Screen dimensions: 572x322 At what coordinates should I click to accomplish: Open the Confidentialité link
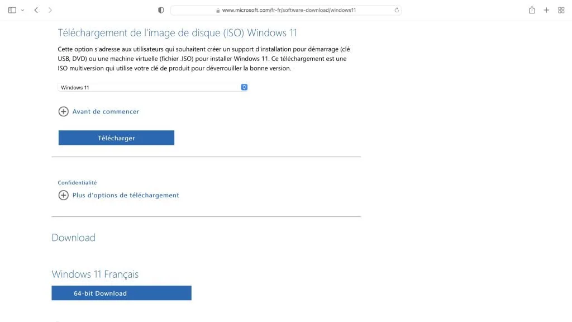tap(77, 183)
